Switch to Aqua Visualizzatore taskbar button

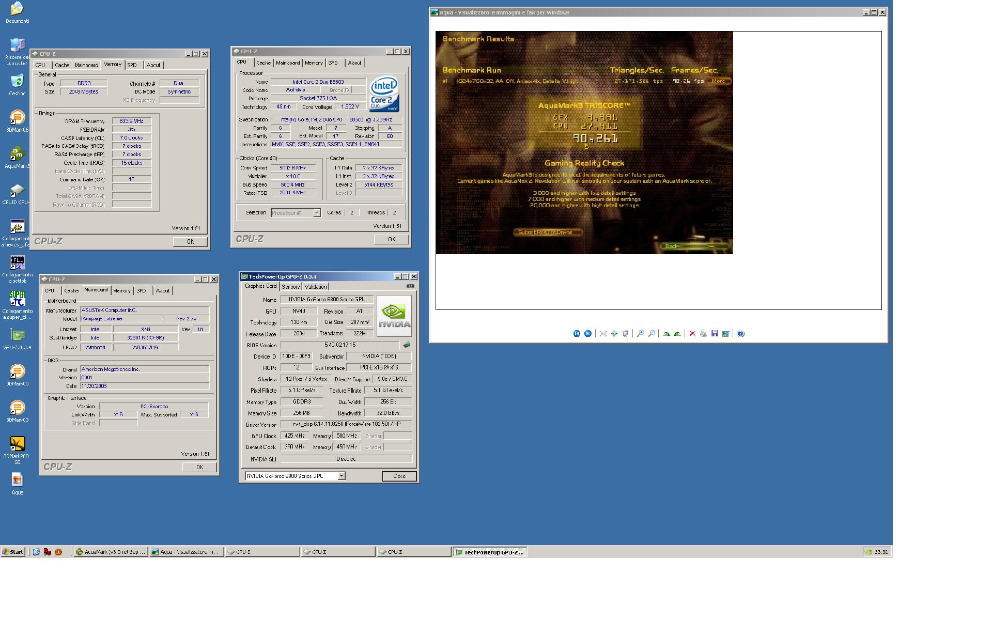click(x=187, y=552)
